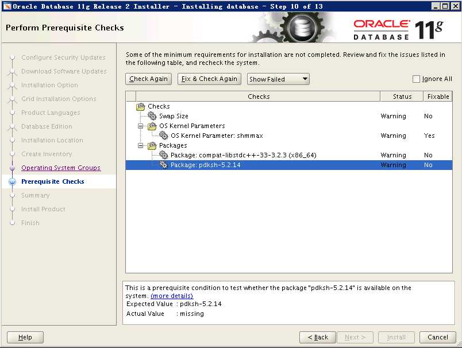The image size is (462, 348).
Task: Click the Oracle installer title bar icon
Action: tap(7, 6)
